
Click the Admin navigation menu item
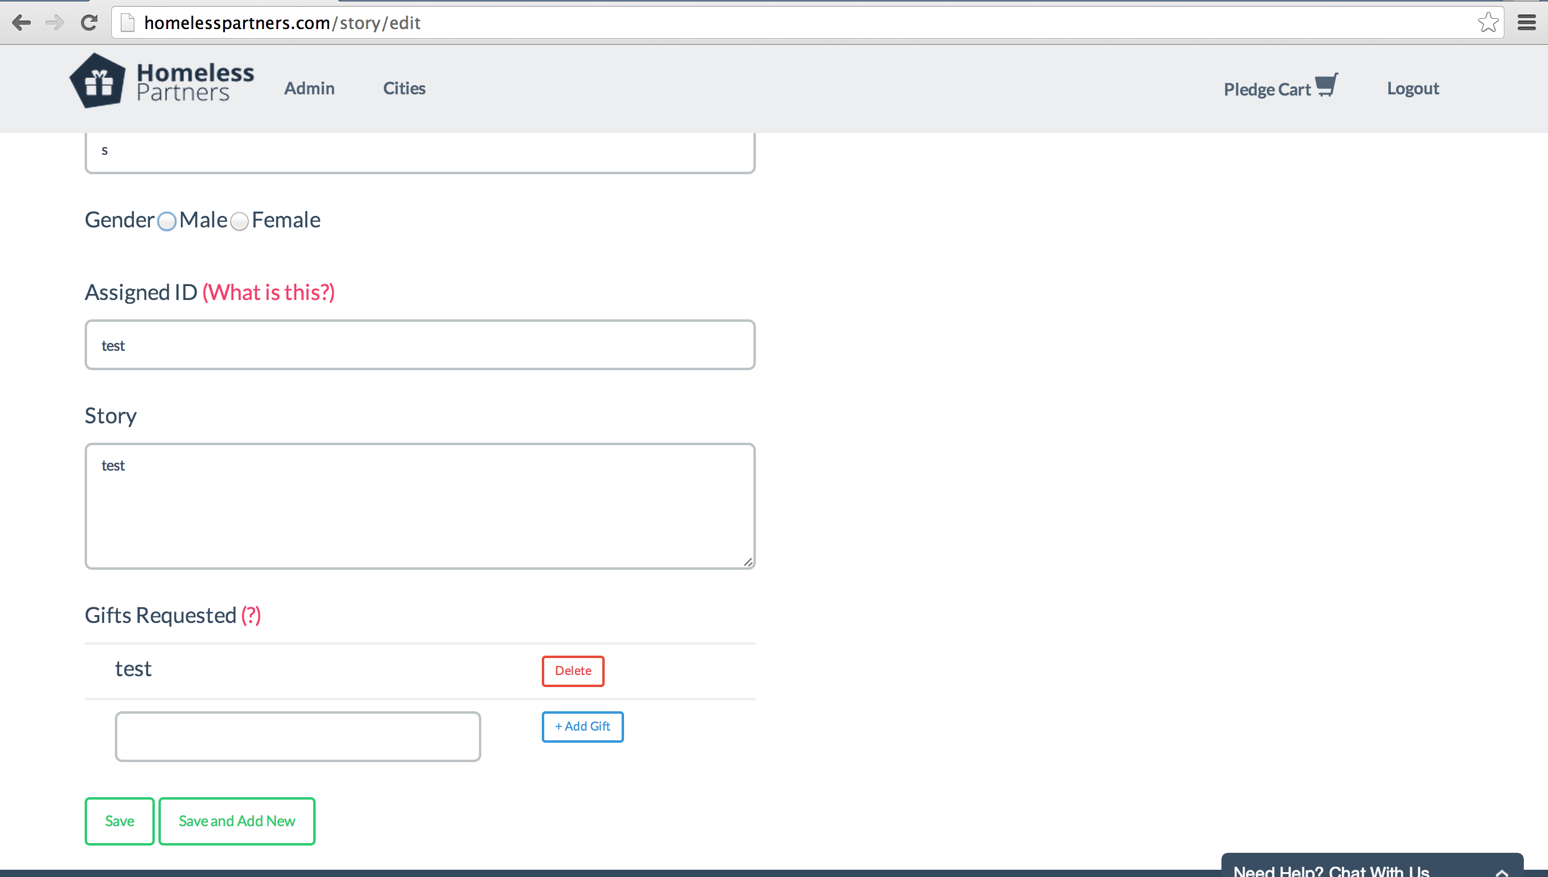tap(310, 87)
